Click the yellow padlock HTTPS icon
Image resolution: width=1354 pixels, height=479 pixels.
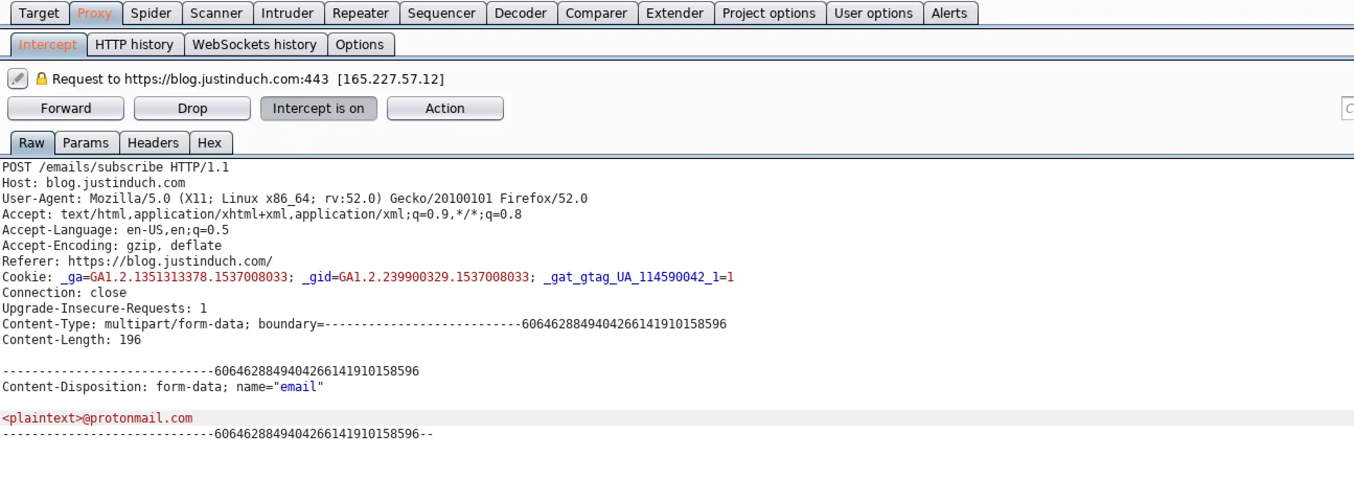[41, 79]
